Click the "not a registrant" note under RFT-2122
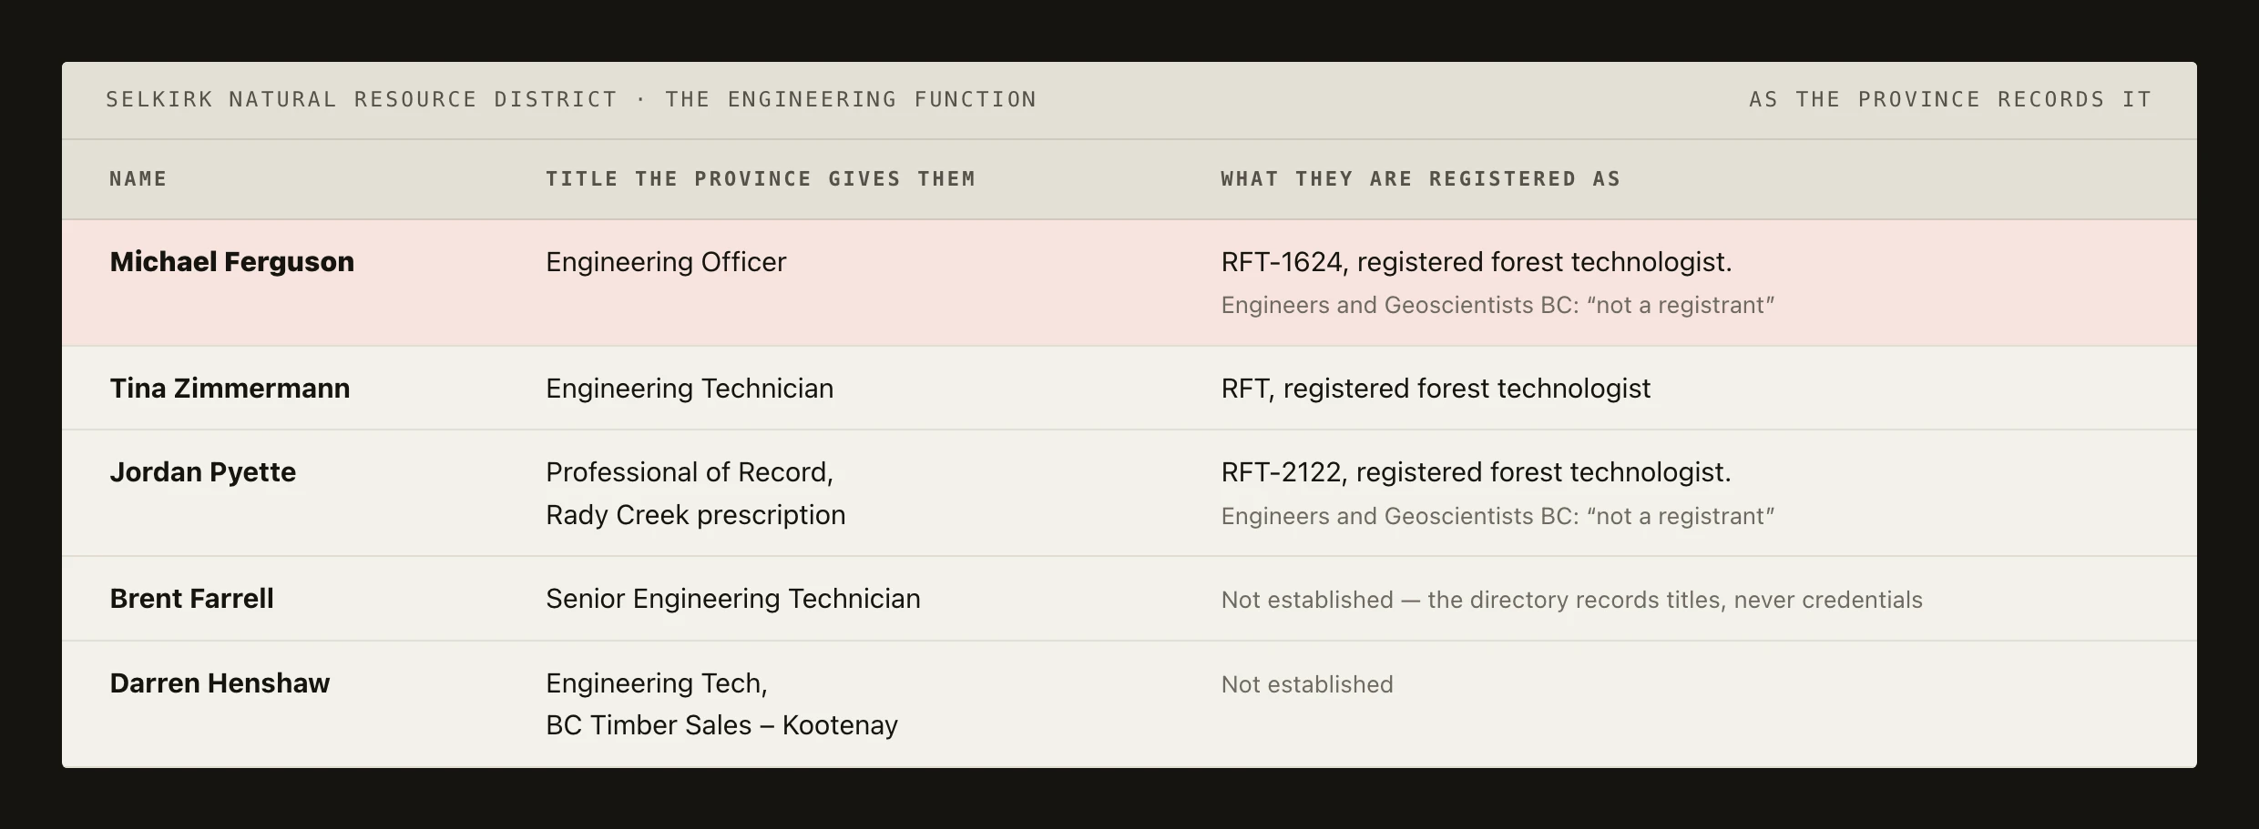Viewport: 2259px width, 829px height. tap(1497, 516)
